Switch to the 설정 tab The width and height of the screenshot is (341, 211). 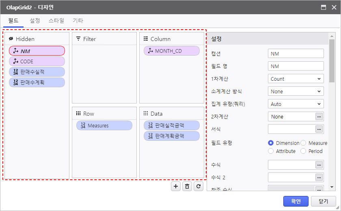click(x=35, y=21)
